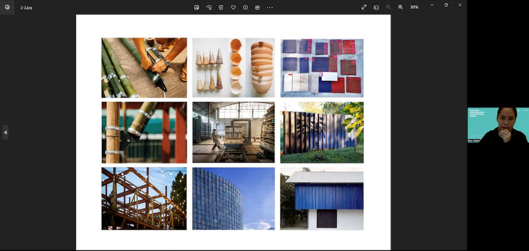
Task: Click the red and blue tile samples photo
Action: click(x=321, y=67)
